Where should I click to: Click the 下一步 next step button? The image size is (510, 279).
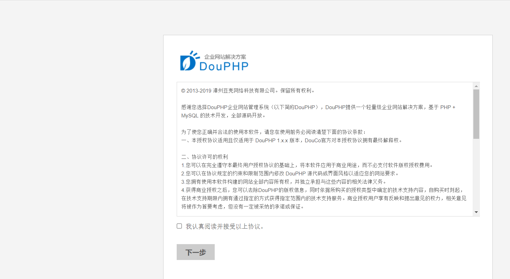196,252
